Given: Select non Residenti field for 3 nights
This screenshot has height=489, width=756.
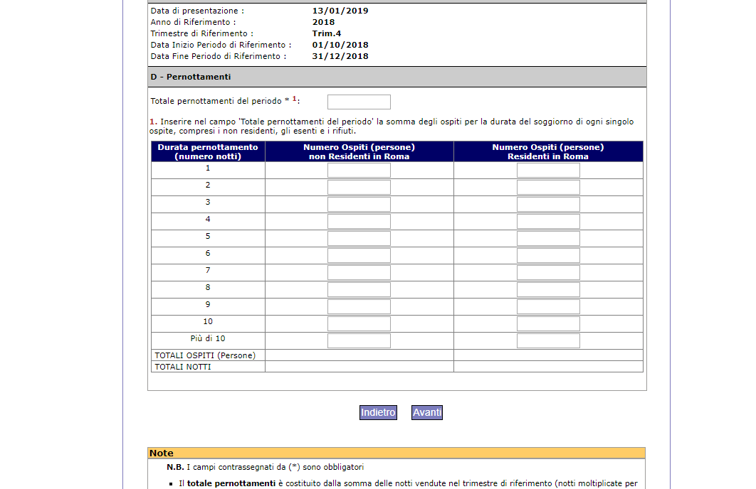Looking at the screenshot, I should (x=359, y=205).
